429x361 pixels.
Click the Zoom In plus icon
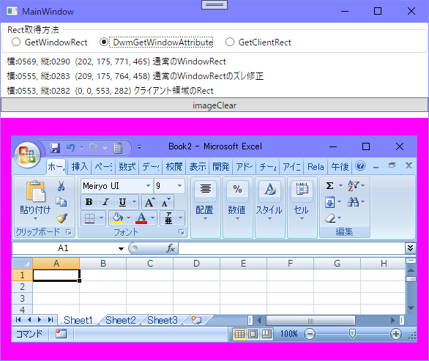pyautogui.click(x=396, y=334)
